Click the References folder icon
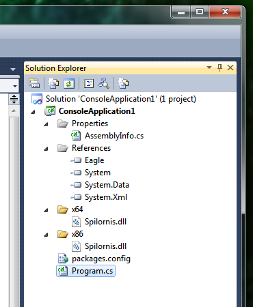Viewport: 253px width, 307px height. (x=63, y=148)
